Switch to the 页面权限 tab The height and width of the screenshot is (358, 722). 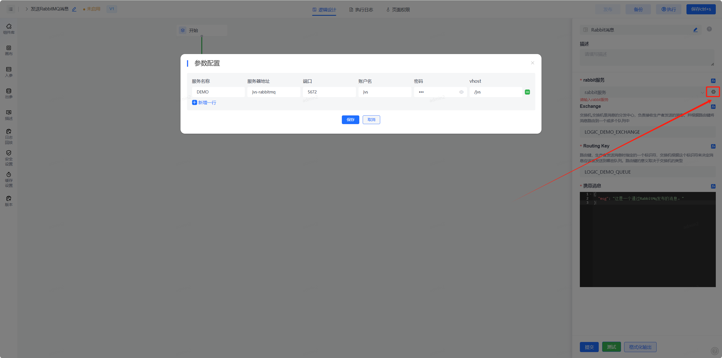[x=398, y=10]
